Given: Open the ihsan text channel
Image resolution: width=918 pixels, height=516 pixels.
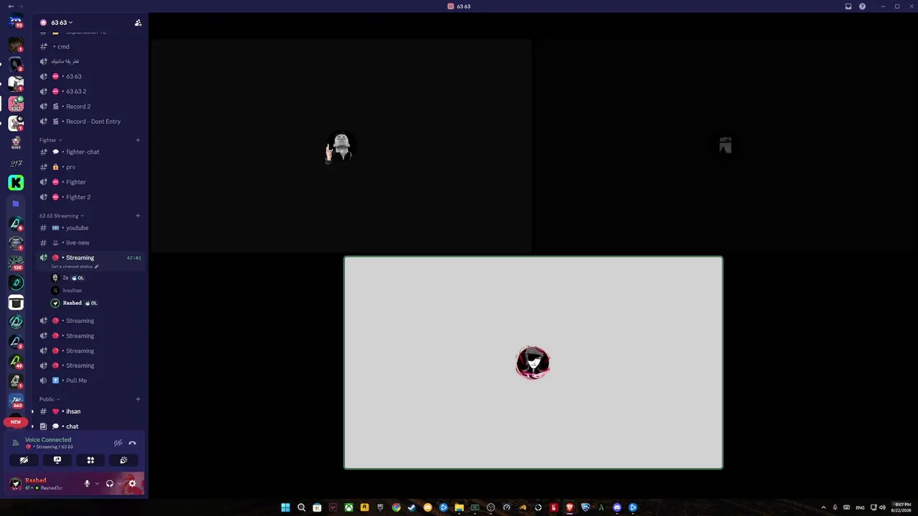Looking at the screenshot, I should click(90, 411).
